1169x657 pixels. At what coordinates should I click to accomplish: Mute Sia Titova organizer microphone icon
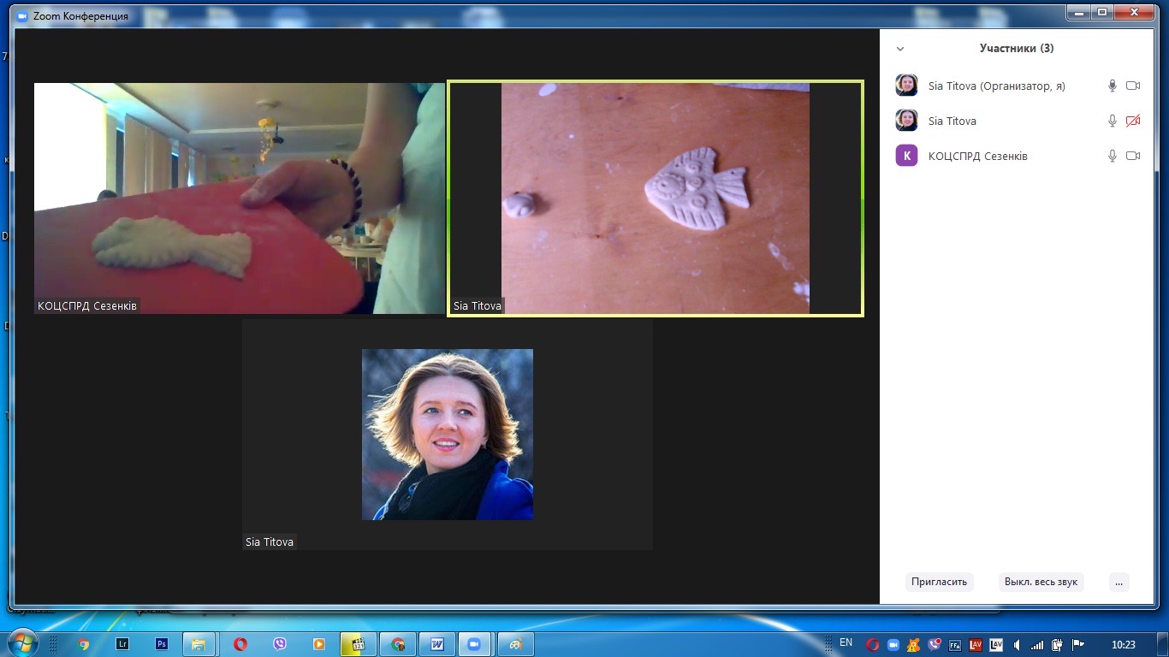(1113, 86)
